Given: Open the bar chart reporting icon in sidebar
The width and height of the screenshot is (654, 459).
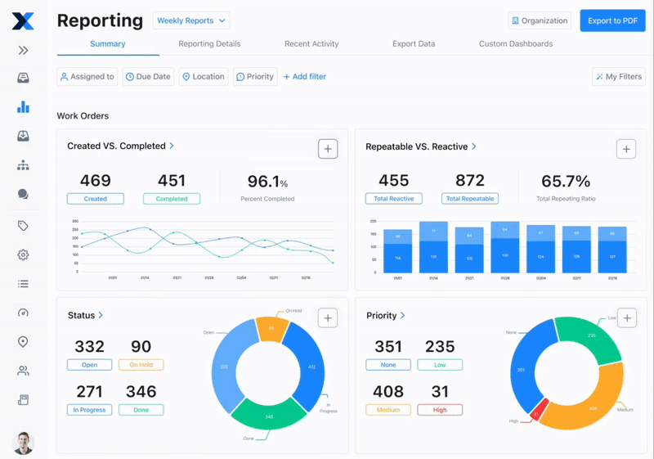Looking at the screenshot, I should coord(23,107).
